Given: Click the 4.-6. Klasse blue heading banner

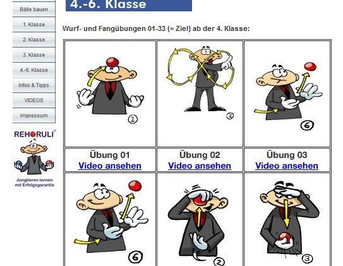Looking at the screenshot, I should coord(129,5).
